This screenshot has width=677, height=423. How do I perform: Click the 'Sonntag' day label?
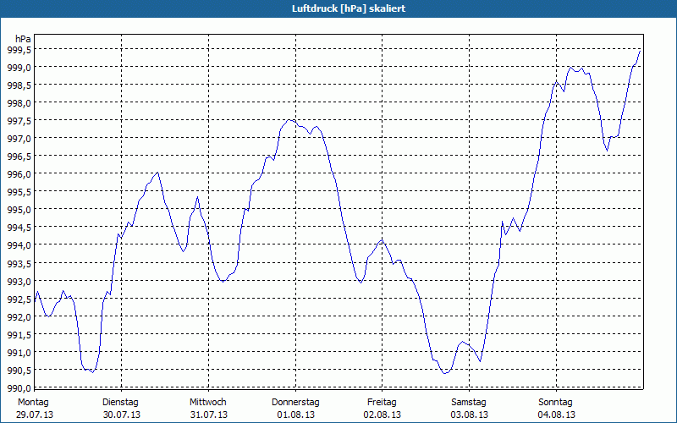[555, 403]
